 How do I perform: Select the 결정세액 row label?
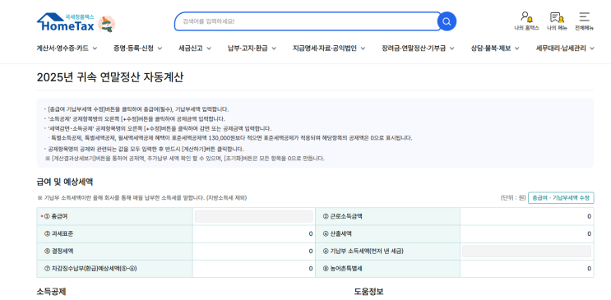pyautogui.click(x=59, y=252)
